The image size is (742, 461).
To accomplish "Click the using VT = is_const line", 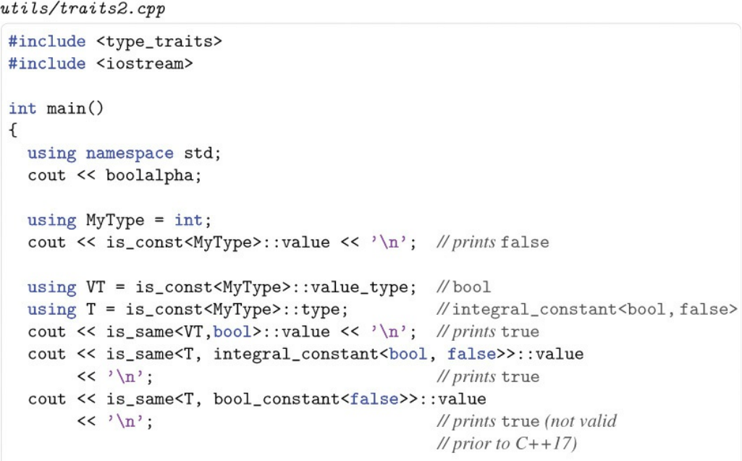I will [222, 287].
